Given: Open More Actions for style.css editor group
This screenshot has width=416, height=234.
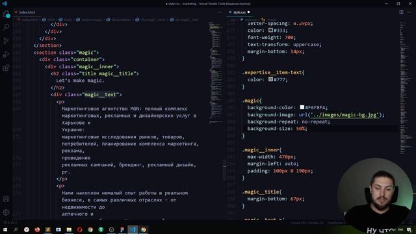Looking at the screenshot, I should [409, 12].
